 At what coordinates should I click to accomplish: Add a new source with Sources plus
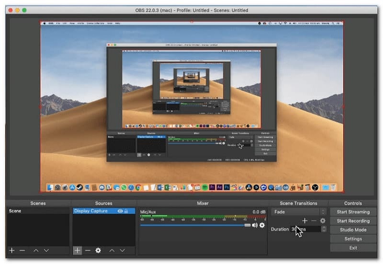tap(77, 250)
